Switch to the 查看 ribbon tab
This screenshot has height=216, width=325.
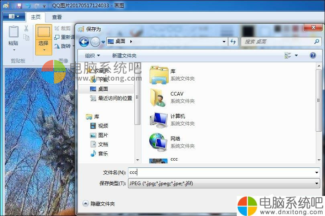pos(57,17)
